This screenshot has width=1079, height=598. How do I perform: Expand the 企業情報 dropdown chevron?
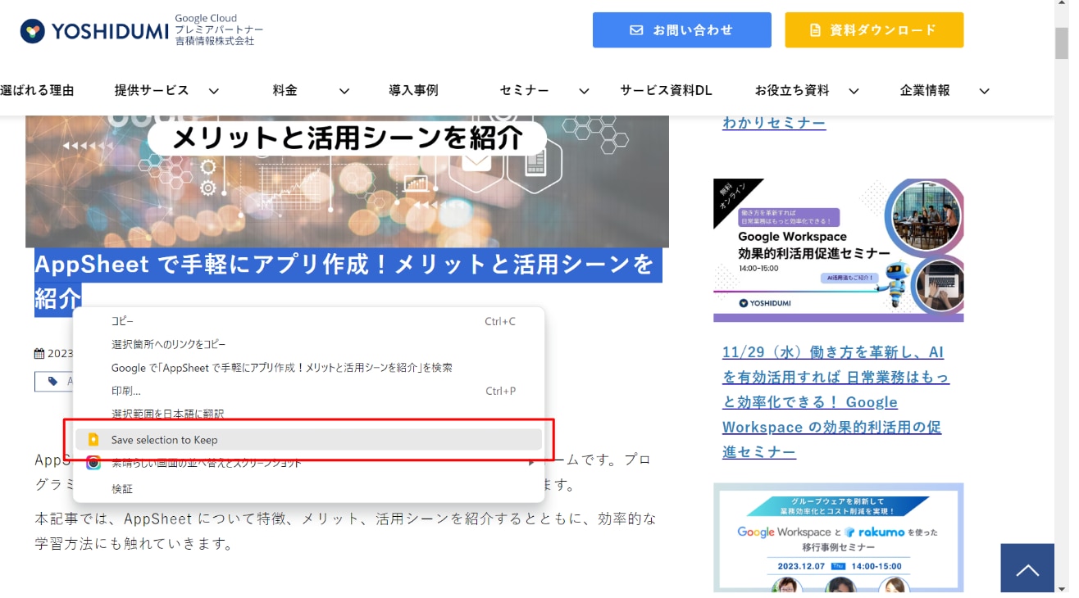(985, 91)
